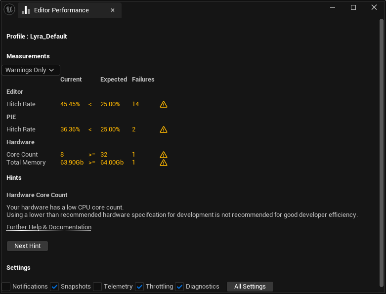Image resolution: width=386 pixels, height=294 pixels.
Task: Click the Current column header
Action: coord(71,80)
